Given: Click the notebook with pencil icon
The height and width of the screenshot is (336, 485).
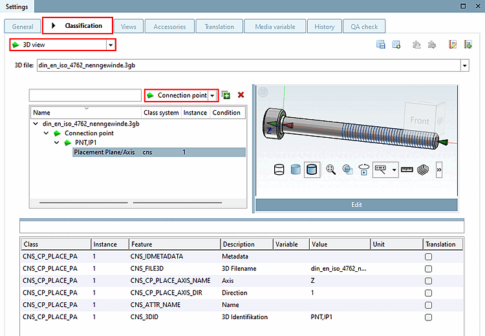Looking at the screenshot, I should pyautogui.click(x=452, y=45).
